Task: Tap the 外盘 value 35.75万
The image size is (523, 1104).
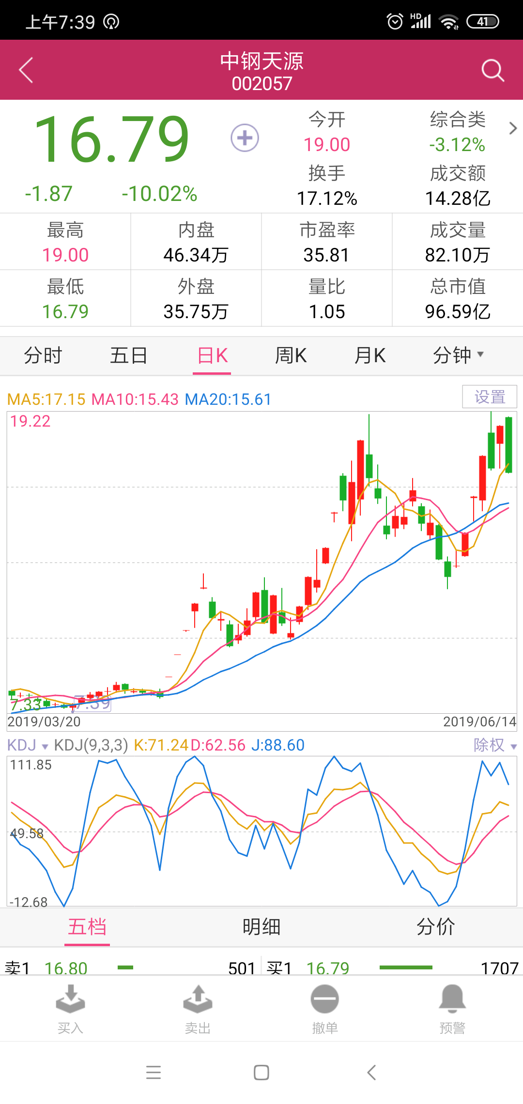Action: coord(196,312)
